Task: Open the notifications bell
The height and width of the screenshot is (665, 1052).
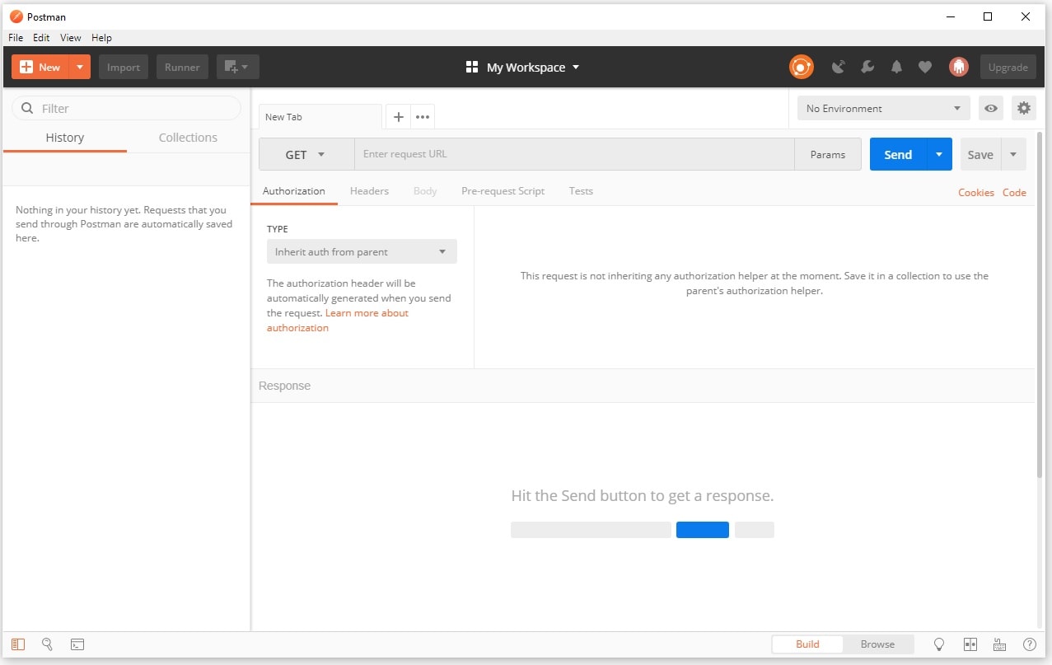Action: pos(896,68)
